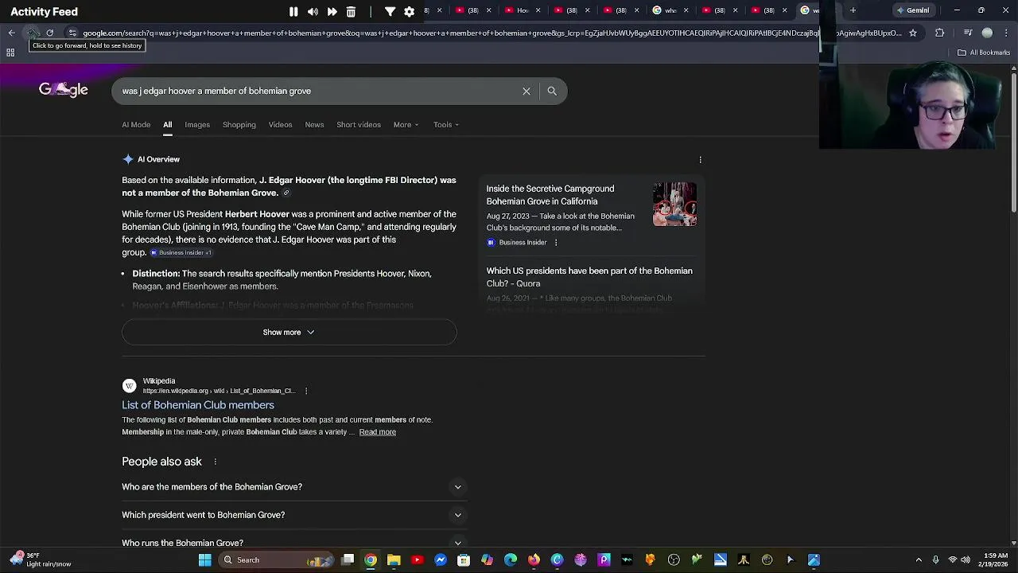Open the 'Business Insider +1' source chip
Image resolution: width=1018 pixels, height=573 pixels.
click(x=181, y=252)
